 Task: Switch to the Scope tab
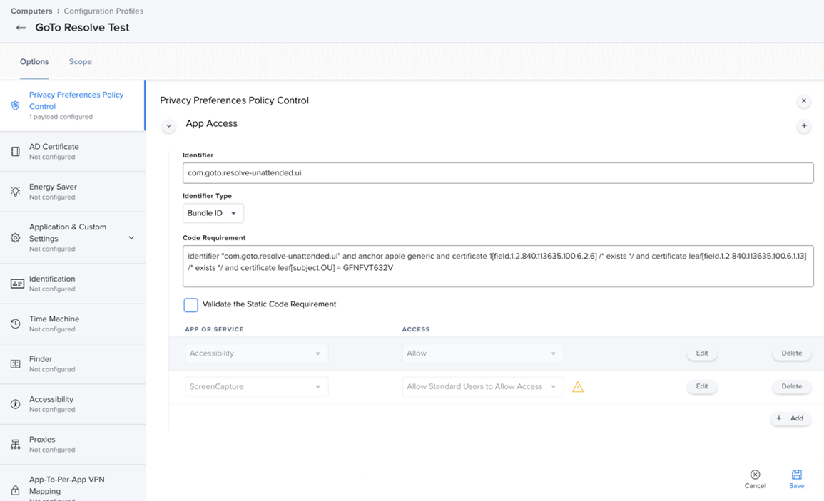(x=80, y=61)
